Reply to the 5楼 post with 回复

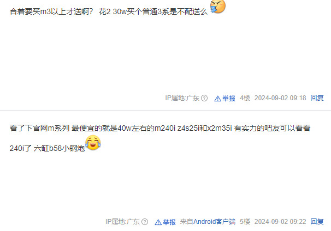(317, 222)
